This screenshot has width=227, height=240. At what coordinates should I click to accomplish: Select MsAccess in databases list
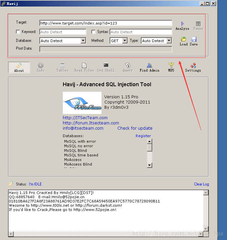coord(73,160)
